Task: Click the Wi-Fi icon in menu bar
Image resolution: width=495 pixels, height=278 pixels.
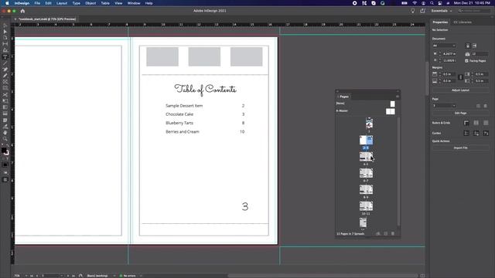Action: (x=415, y=3)
